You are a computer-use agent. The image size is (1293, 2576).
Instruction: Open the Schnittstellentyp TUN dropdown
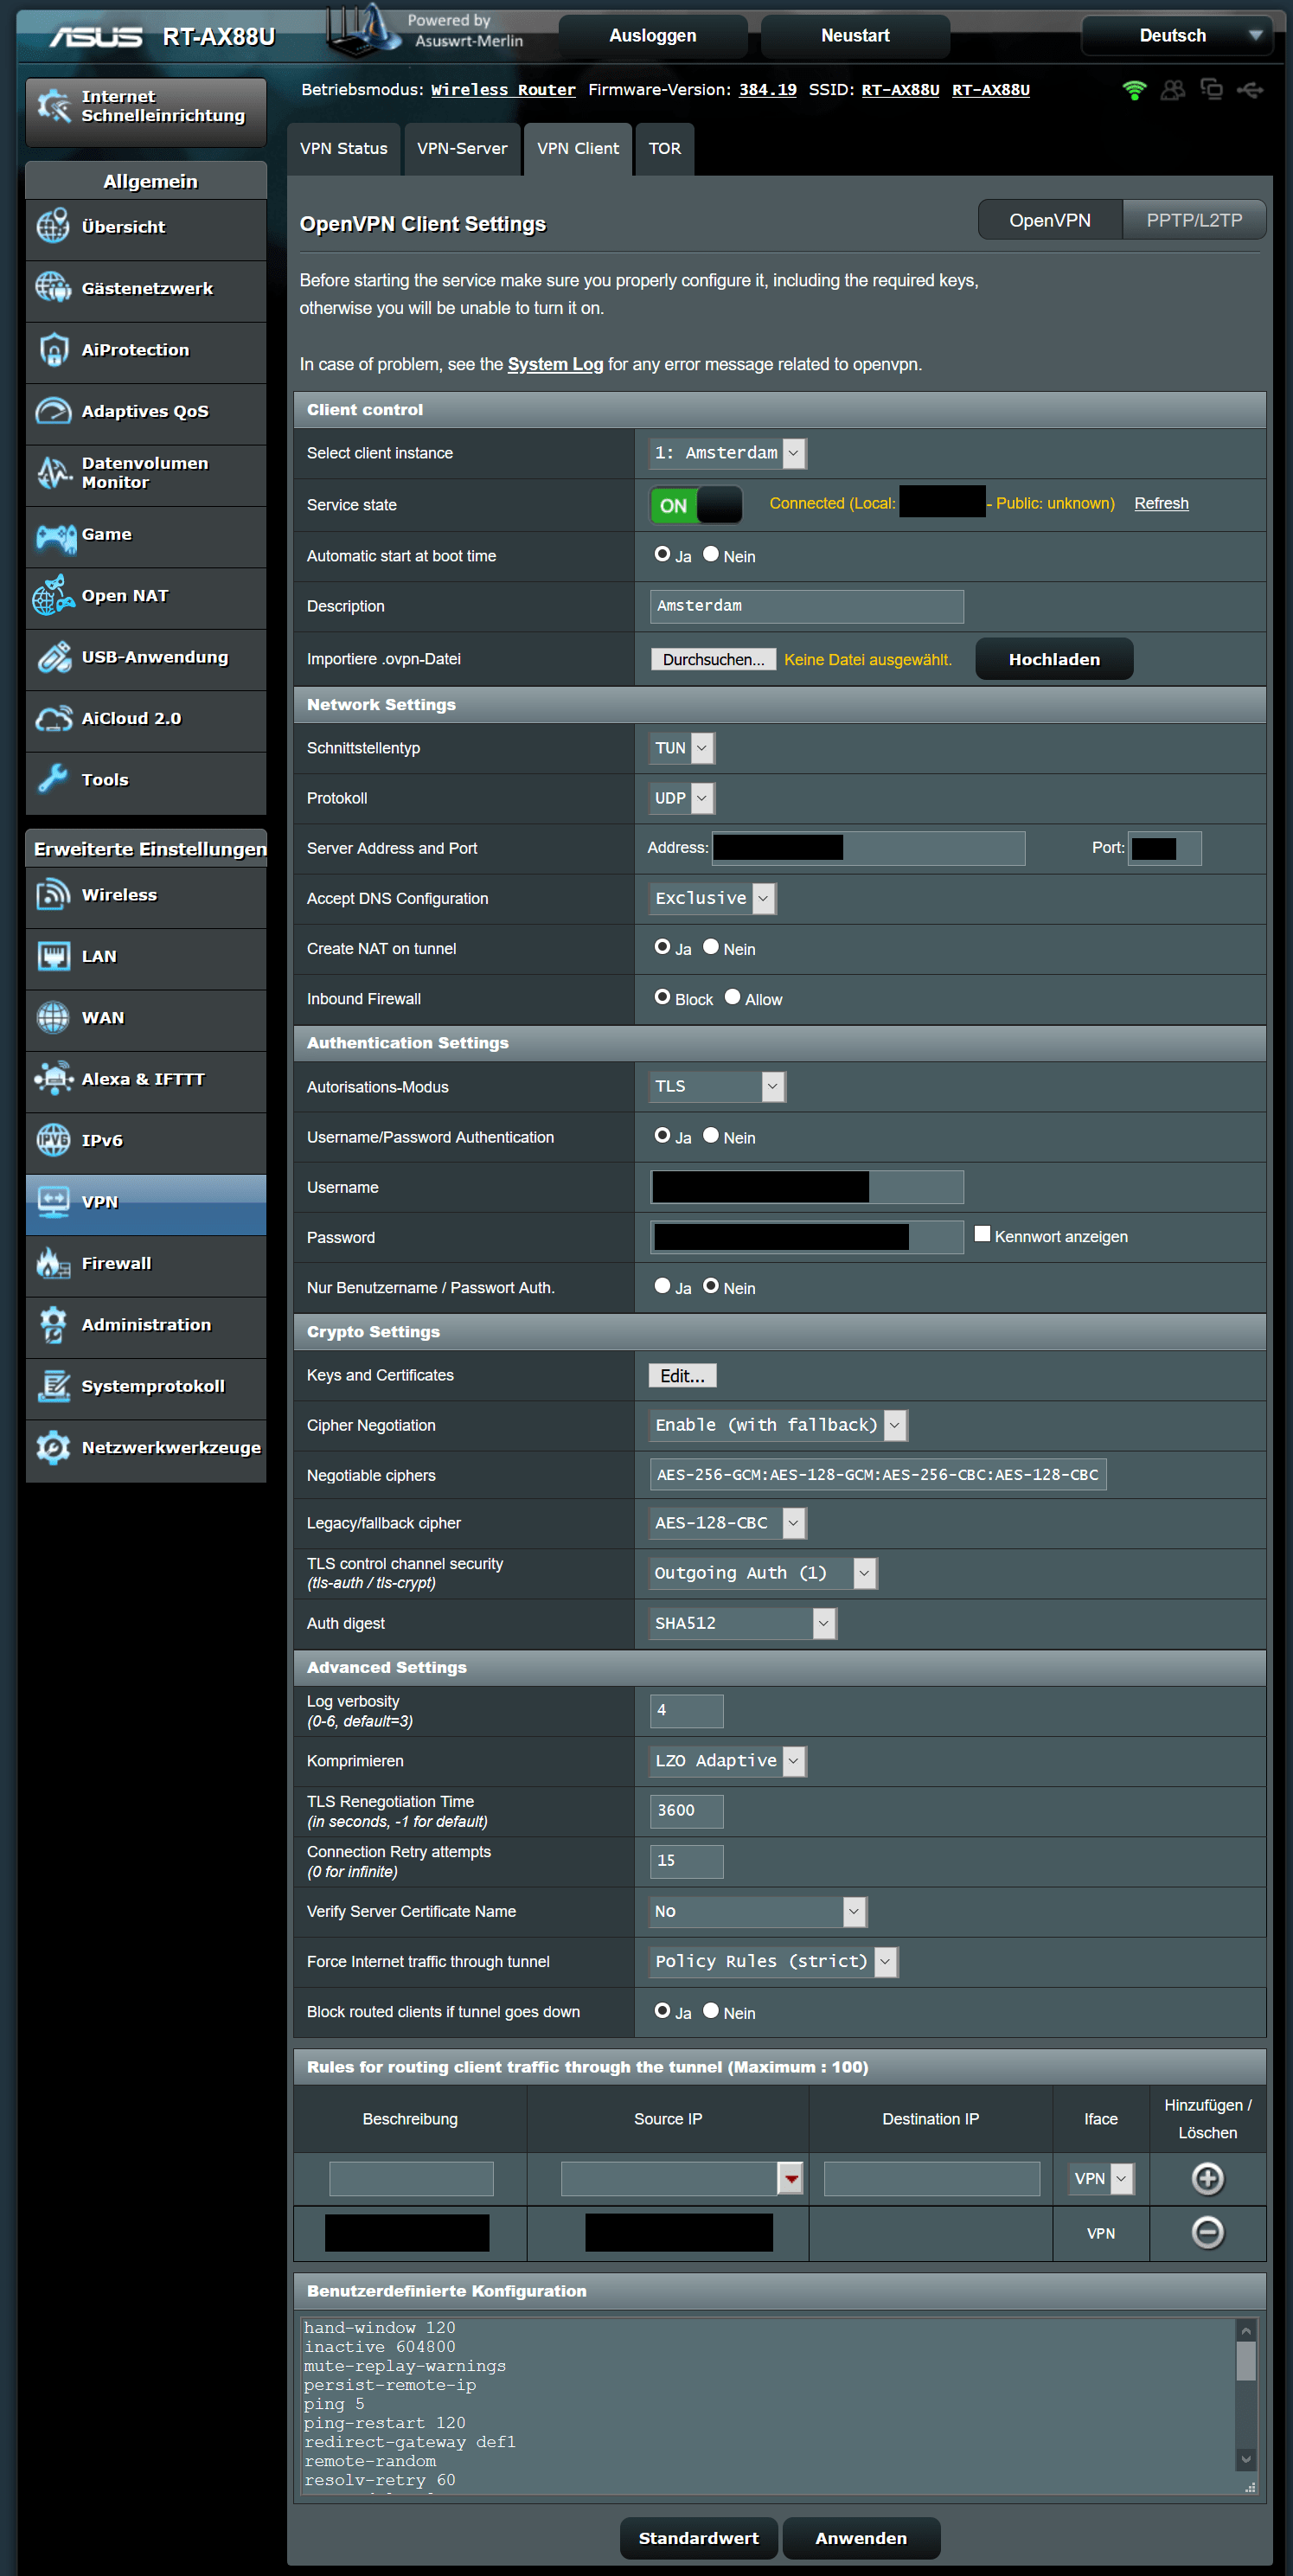coord(682,748)
